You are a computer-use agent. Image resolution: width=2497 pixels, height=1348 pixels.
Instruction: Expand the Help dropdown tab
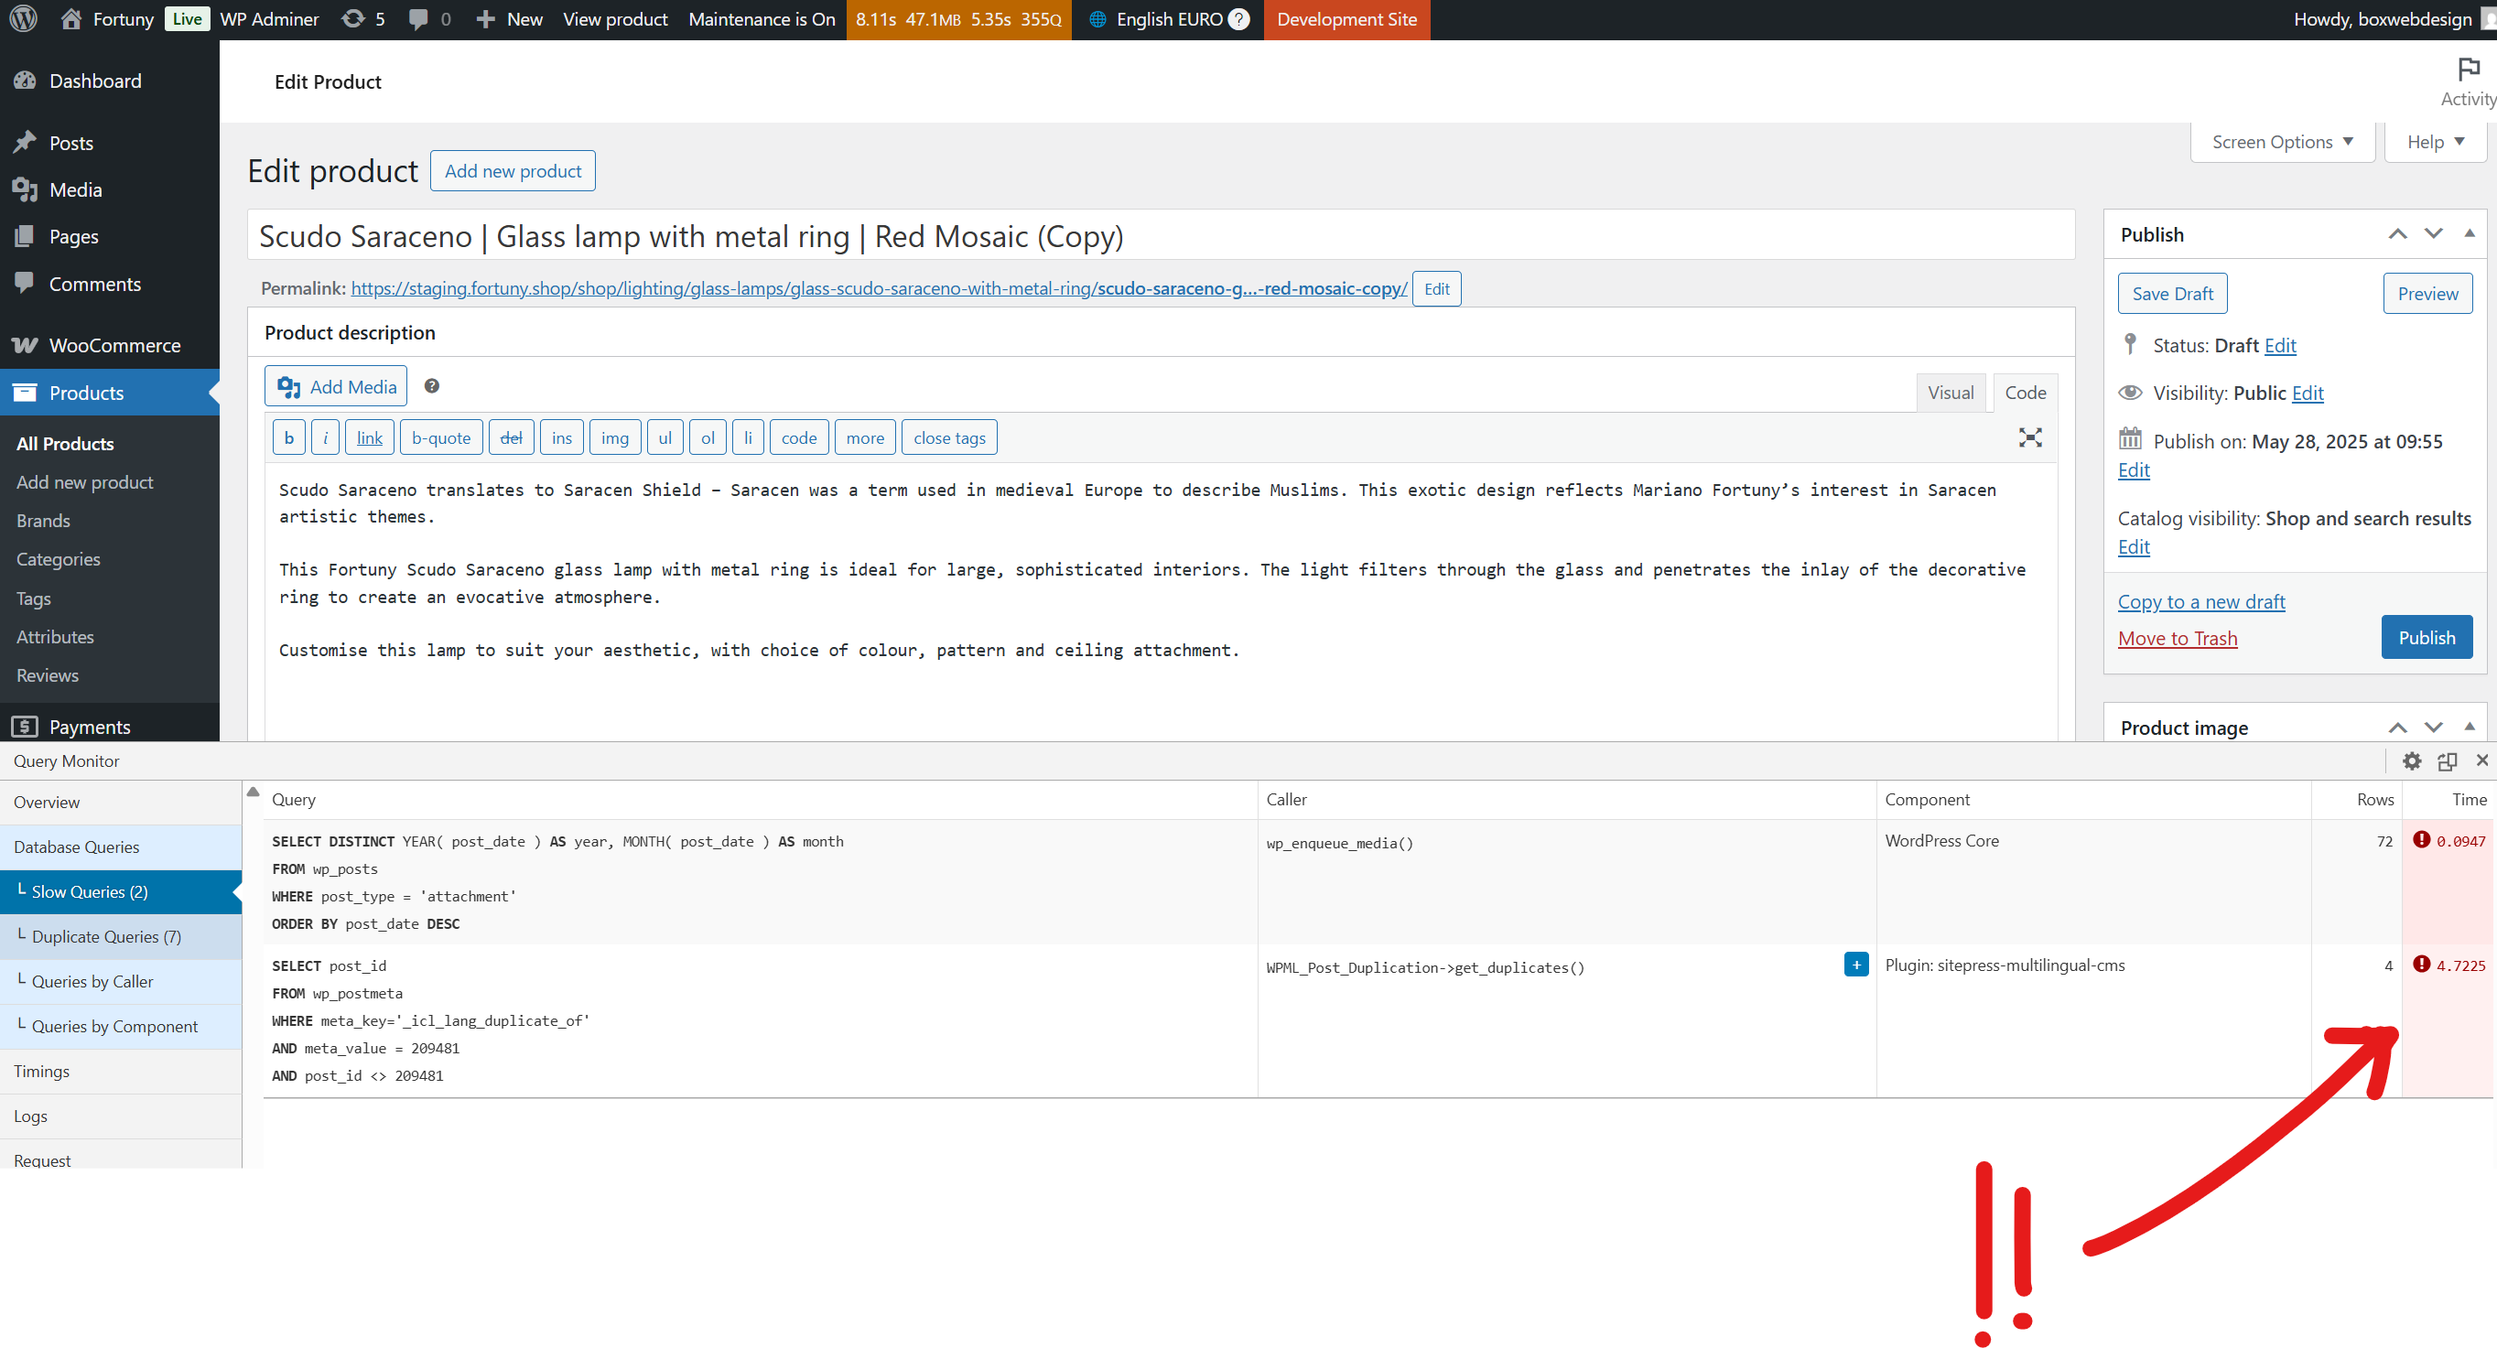2435,142
